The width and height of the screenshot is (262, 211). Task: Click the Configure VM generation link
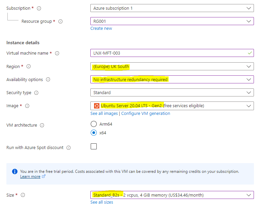(145, 114)
